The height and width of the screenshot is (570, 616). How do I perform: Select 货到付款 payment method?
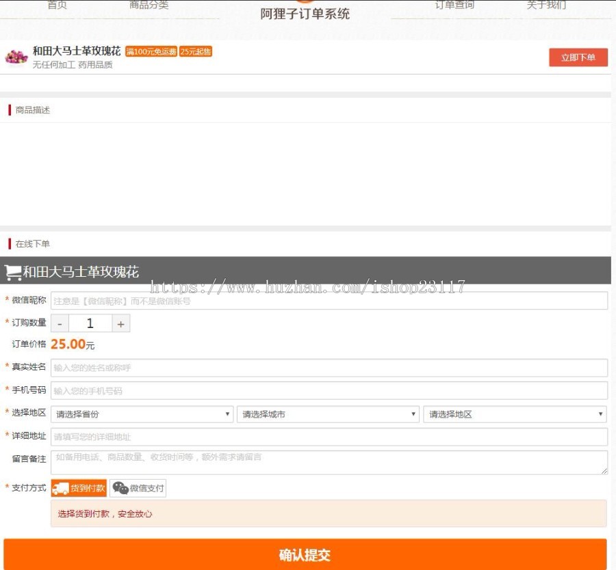pyautogui.click(x=79, y=489)
